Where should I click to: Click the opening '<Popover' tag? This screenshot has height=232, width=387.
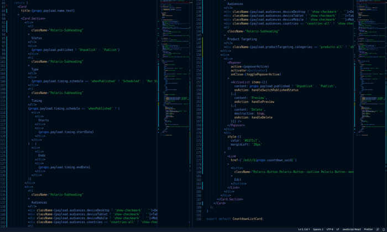234,63
